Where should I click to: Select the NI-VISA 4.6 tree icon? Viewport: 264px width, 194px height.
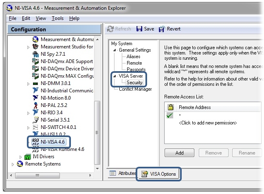tap(35, 142)
